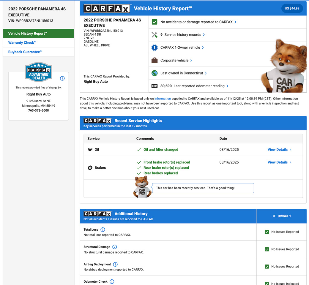Click Total Loss No Issues Reported checkbox
This screenshot has width=309, height=285.
coord(267,232)
